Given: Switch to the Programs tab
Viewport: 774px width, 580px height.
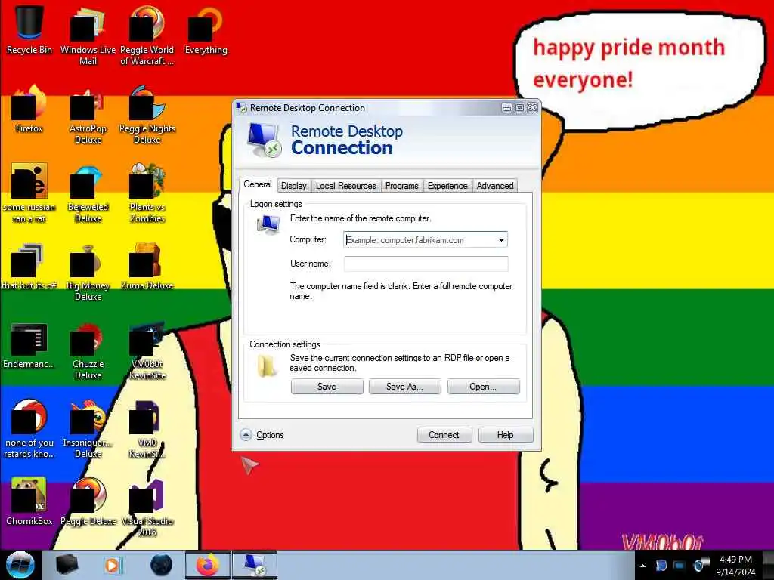Looking at the screenshot, I should 402,186.
